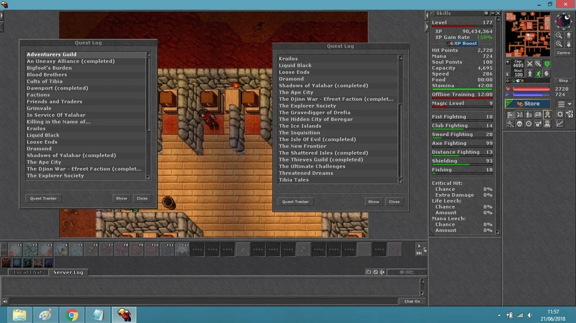Open Chrome from the taskbar
The height and width of the screenshot is (323, 576).
72,315
